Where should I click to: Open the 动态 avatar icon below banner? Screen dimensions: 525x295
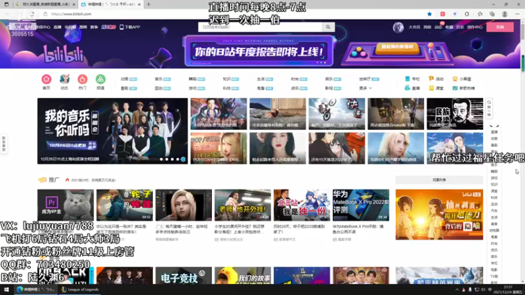pos(64,79)
